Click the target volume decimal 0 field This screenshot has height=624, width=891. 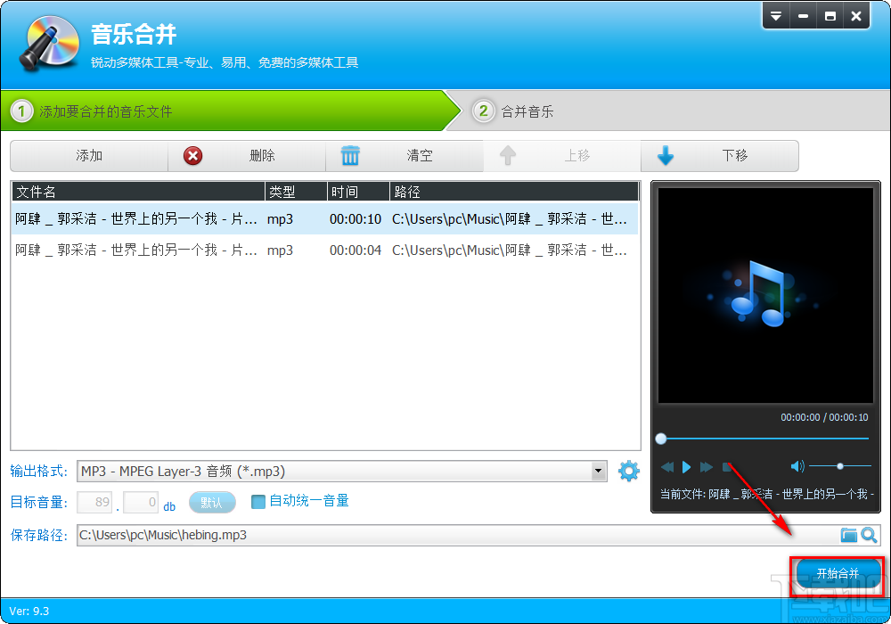coord(141,503)
